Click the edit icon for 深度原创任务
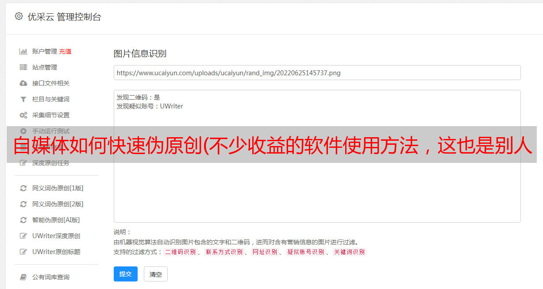This screenshot has height=289, width=543. [23, 163]
